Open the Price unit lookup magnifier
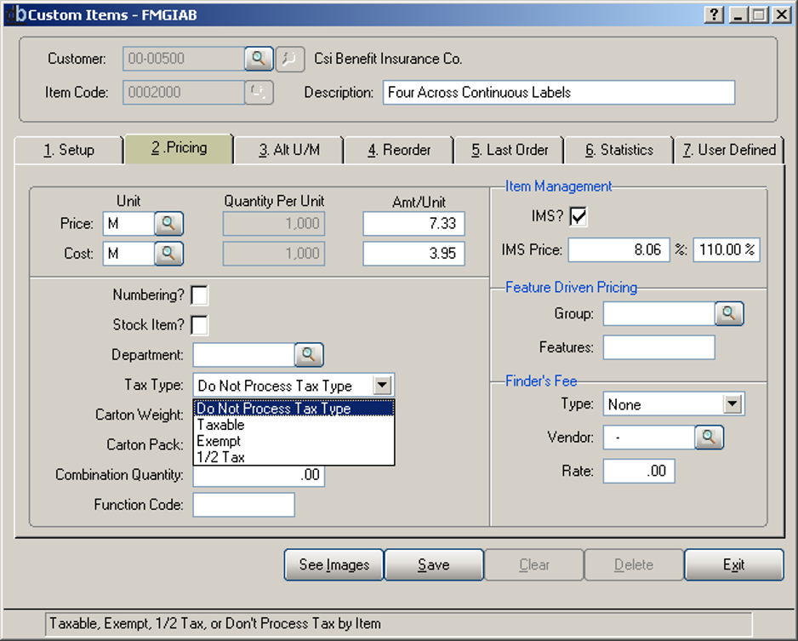Viewport: 798px width, 641px height. (168, 224)
